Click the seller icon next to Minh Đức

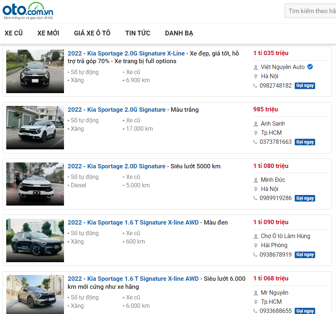coord(256,180)
